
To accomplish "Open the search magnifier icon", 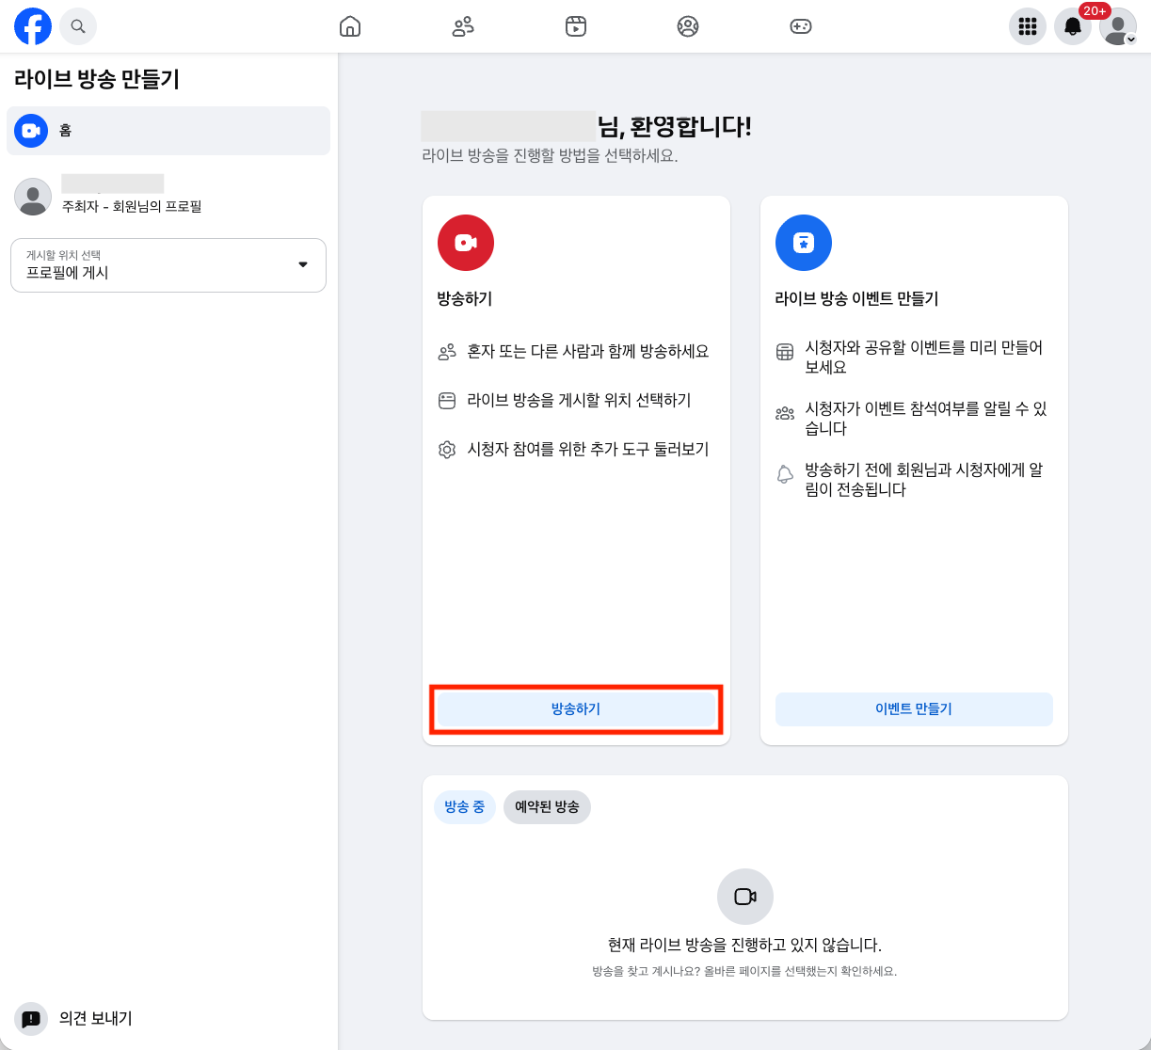I will (78, 26).
